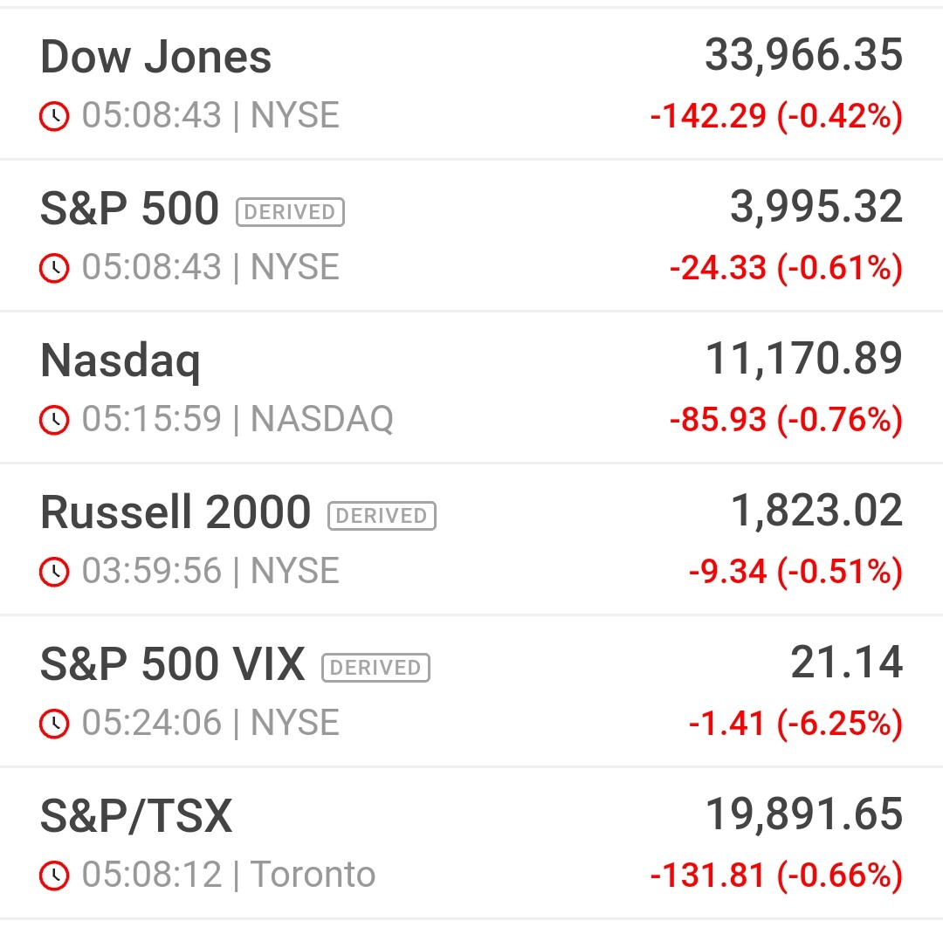This screenshot has width=943, height=927.
Task: Tap the S&P 500 price 3,995.32
Action: pyautogui.click(x=816, y=208)
